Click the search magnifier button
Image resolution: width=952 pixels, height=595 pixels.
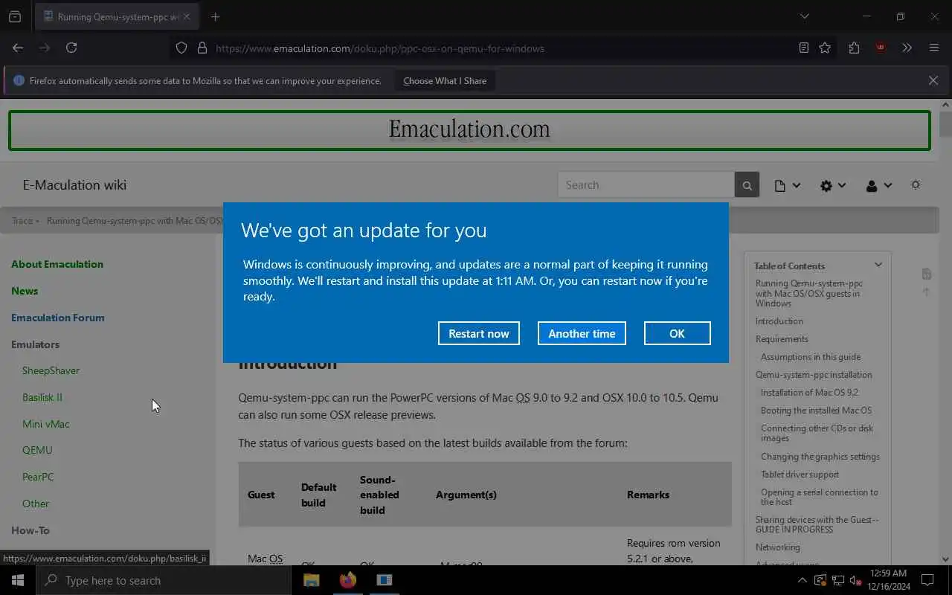coord(747,185)
